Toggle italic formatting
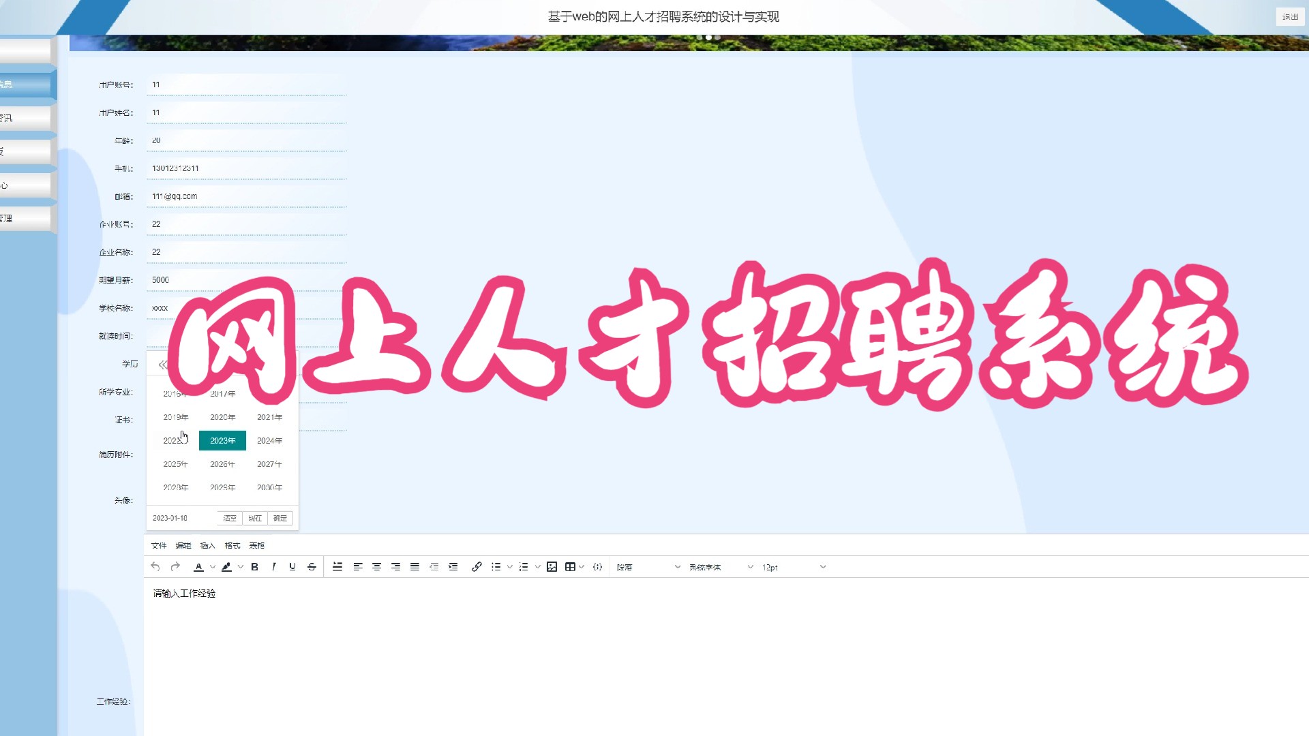Viewport: 1309px width, 736px height. pos(273,566)
